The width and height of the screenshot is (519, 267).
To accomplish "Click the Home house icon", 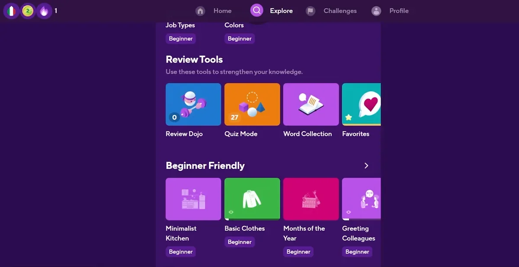I will (x=200, y=11).
